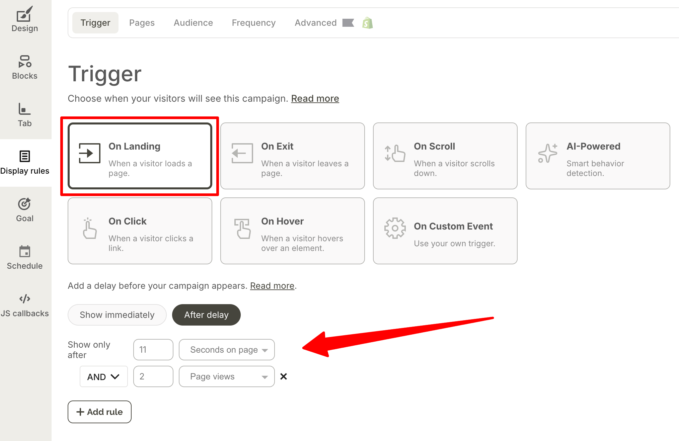Open the AND operator dropdown

(103, 376)
